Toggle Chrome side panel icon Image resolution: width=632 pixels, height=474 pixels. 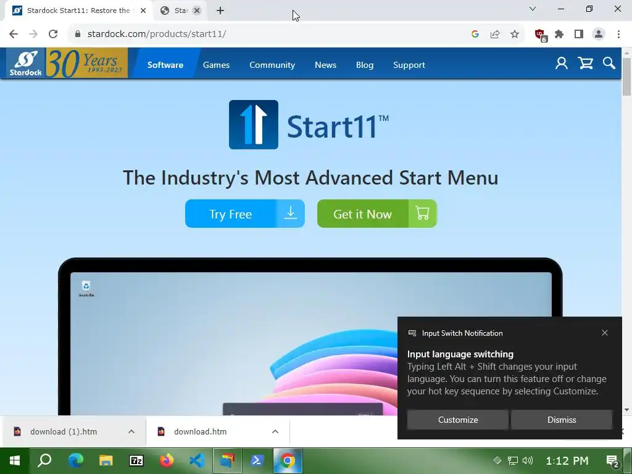(579, 34)
